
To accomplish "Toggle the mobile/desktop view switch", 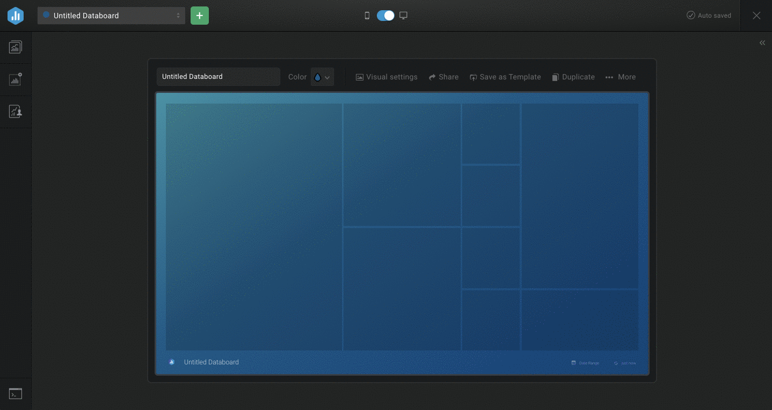I will [385, 16].
